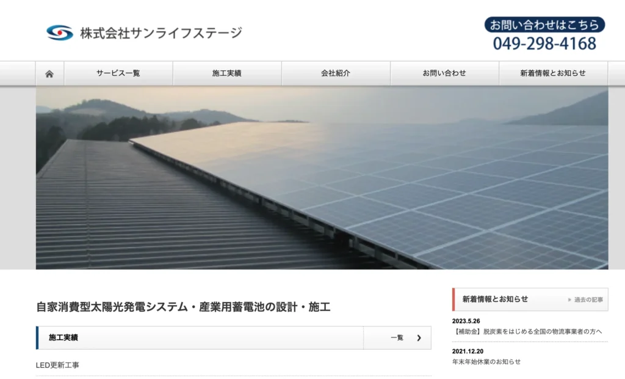The image size is (625, 379).
Task: Click the 自家消費型太陽光発電システム heading
Action: 183,307
